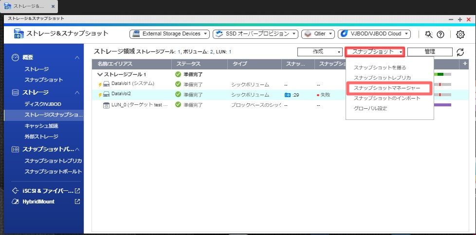Click the LUN_0 purple usage bar
The image size is (476, 235).
(x=442, y=105)
